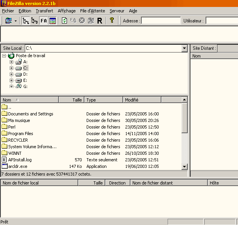Screen dimensions: 238x225
Task: Open the Fichier menu
Action: (8, 11)
